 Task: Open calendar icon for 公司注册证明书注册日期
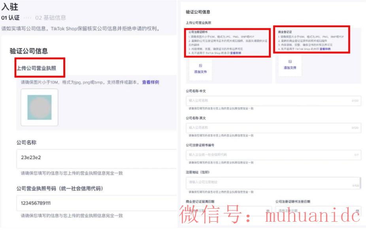point(357,211)
